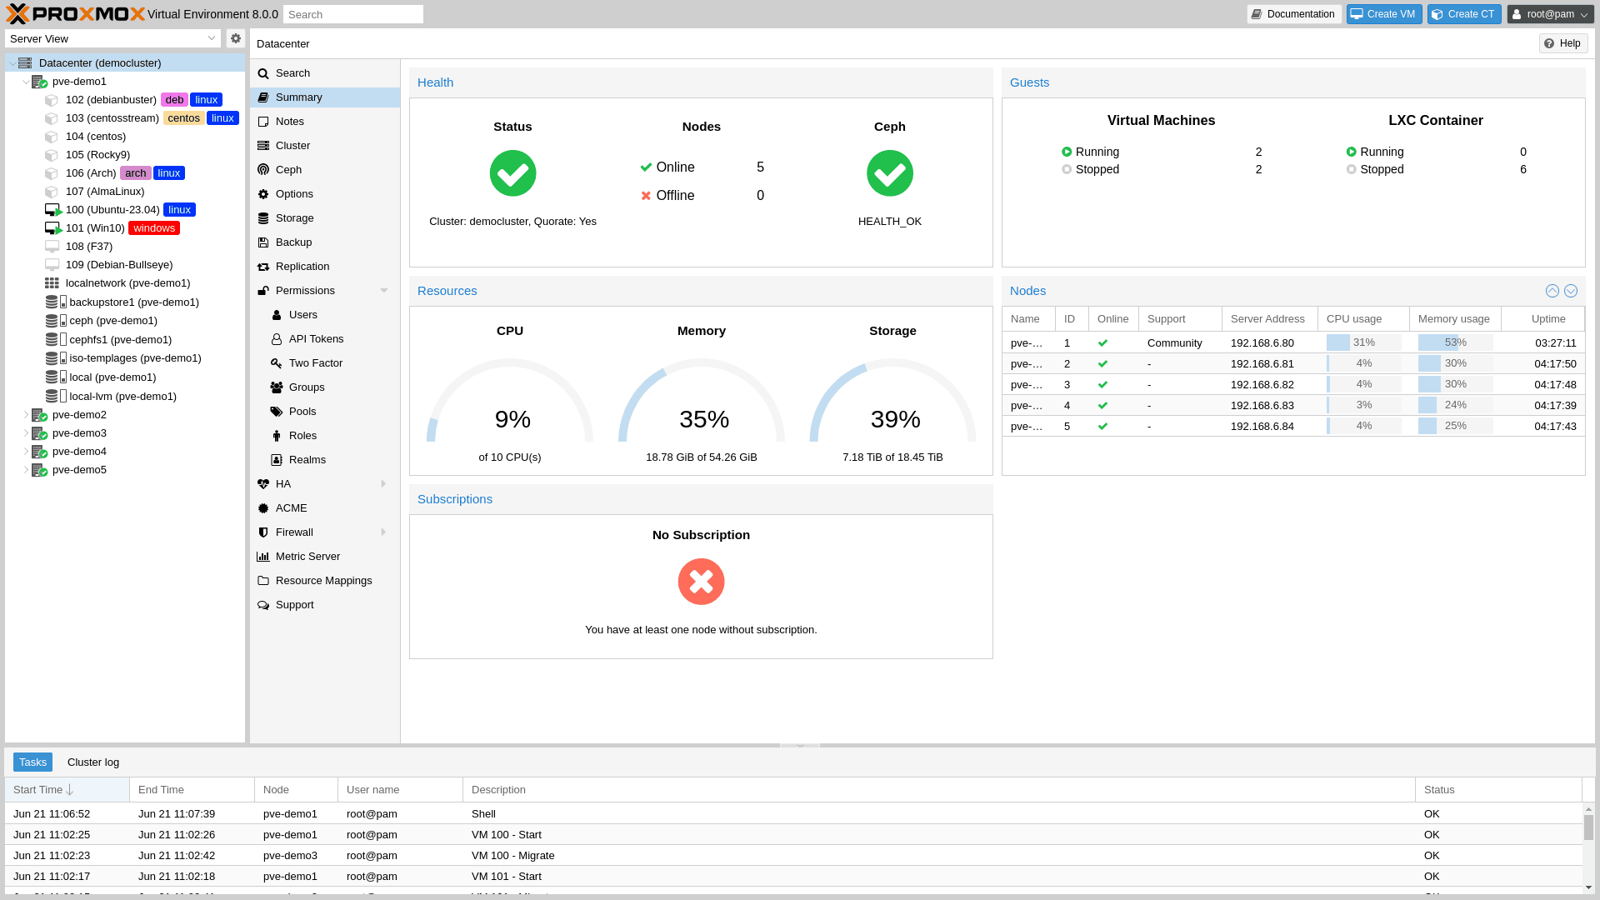Expand the pve-demo2 node tree
Viewport: 1600px width, 900px height.
[x=25, y=414]
